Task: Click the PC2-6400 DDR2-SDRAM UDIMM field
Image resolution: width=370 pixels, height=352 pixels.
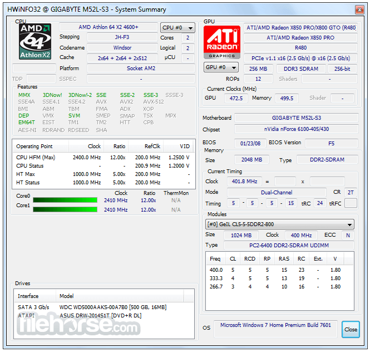Action: [x=289, y=245]
